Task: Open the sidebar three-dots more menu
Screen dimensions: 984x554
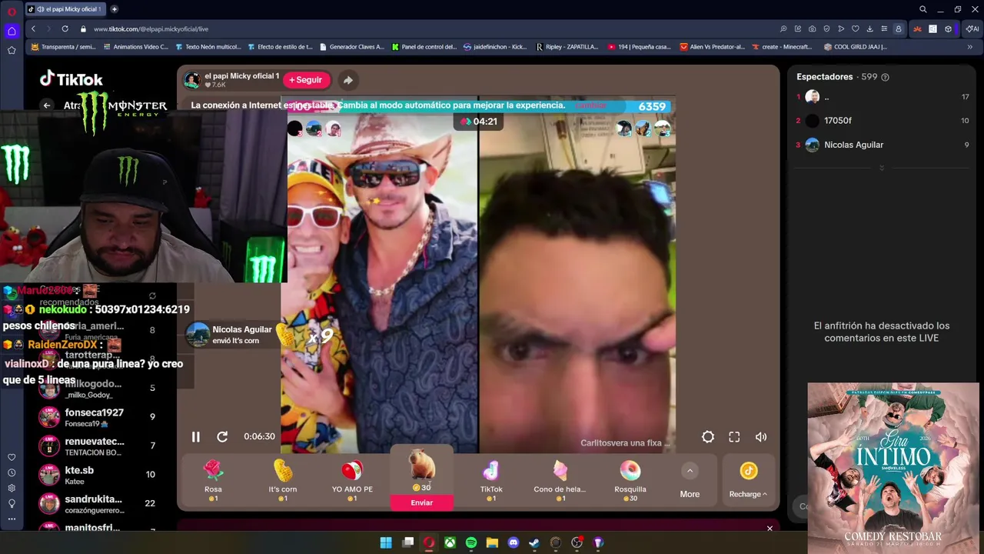Action: tap(12, 519)
